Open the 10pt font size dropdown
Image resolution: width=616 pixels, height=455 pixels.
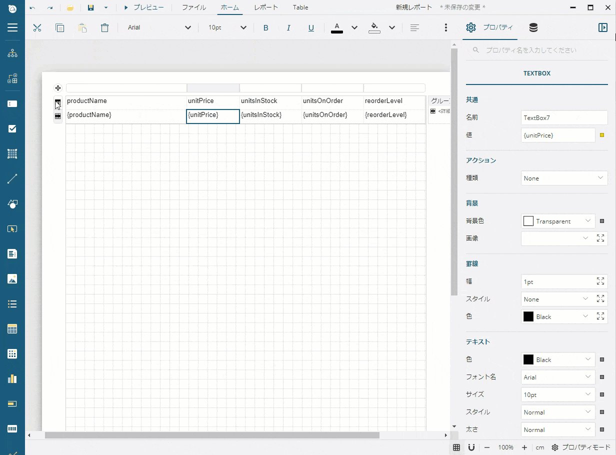tap(227, 28)
